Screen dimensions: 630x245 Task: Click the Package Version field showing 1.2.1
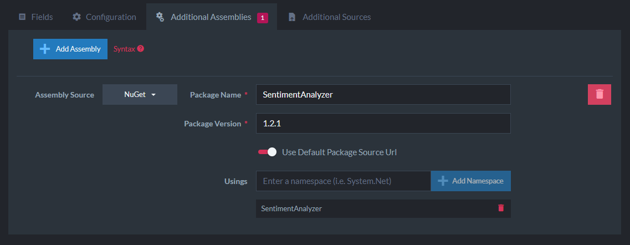click(383, 123)
